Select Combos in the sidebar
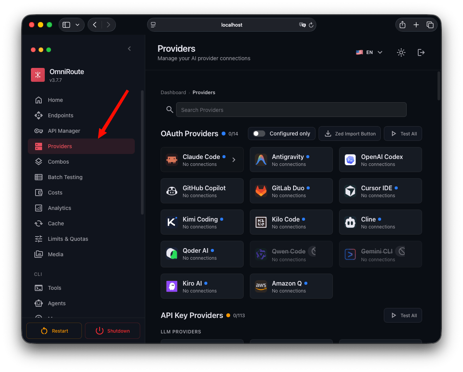 (x=81, y=162)
